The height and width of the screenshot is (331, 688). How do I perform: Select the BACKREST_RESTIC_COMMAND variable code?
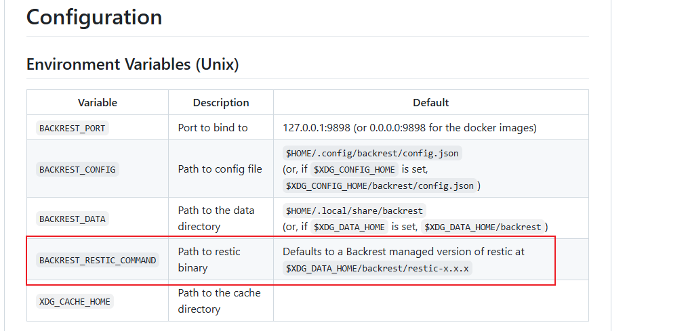[x=98, y=260]
